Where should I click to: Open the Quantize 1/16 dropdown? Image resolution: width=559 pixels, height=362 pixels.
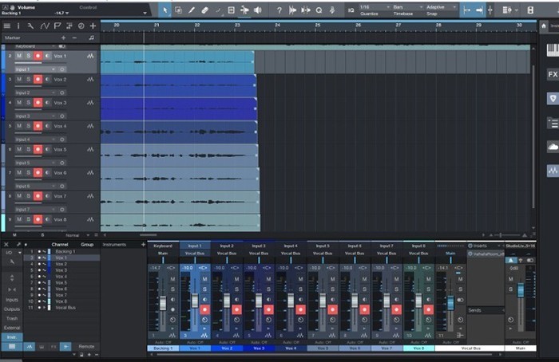(x=375, y=7)
